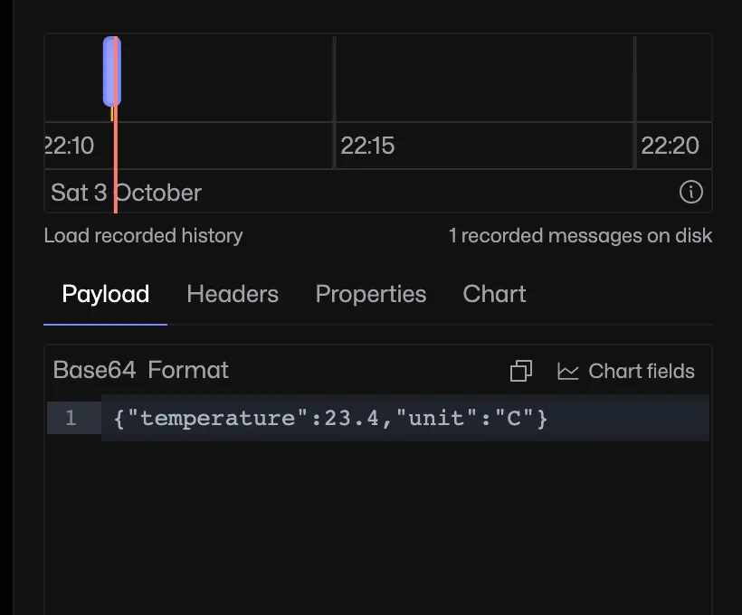
Task: Click the JSON payload line with temperature
Action: click(330, 418)
